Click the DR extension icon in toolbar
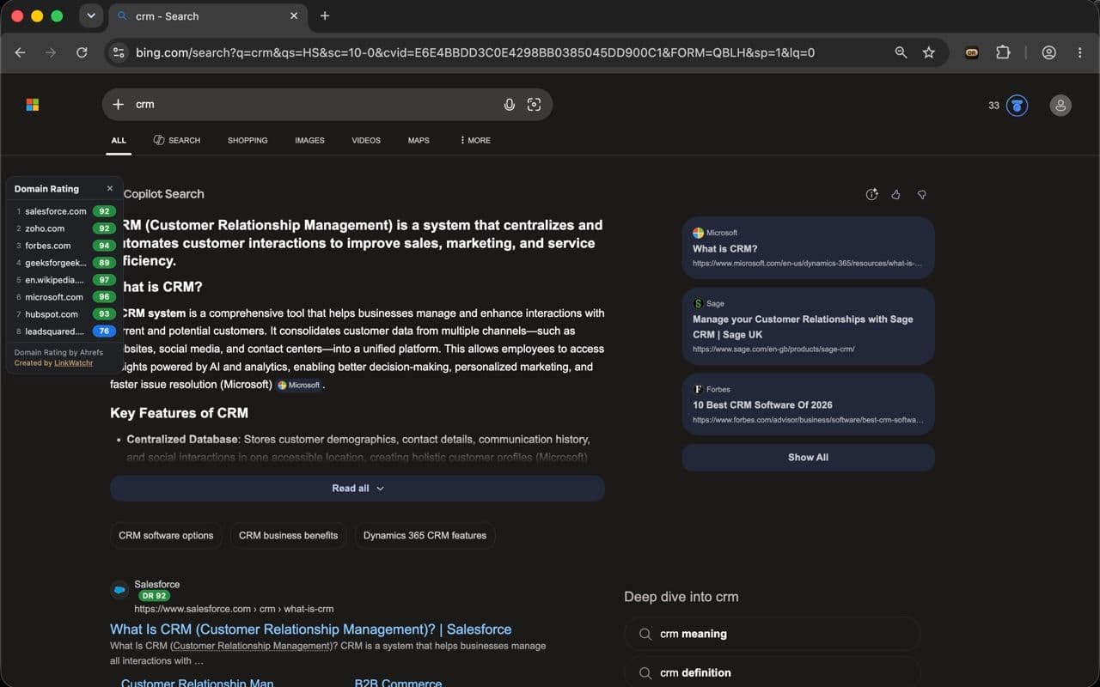The height and width of the screenshot is (687, 1100). click(972, 52)
